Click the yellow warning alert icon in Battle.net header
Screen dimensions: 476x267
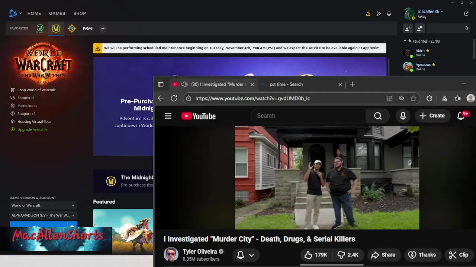click(368, 14)
